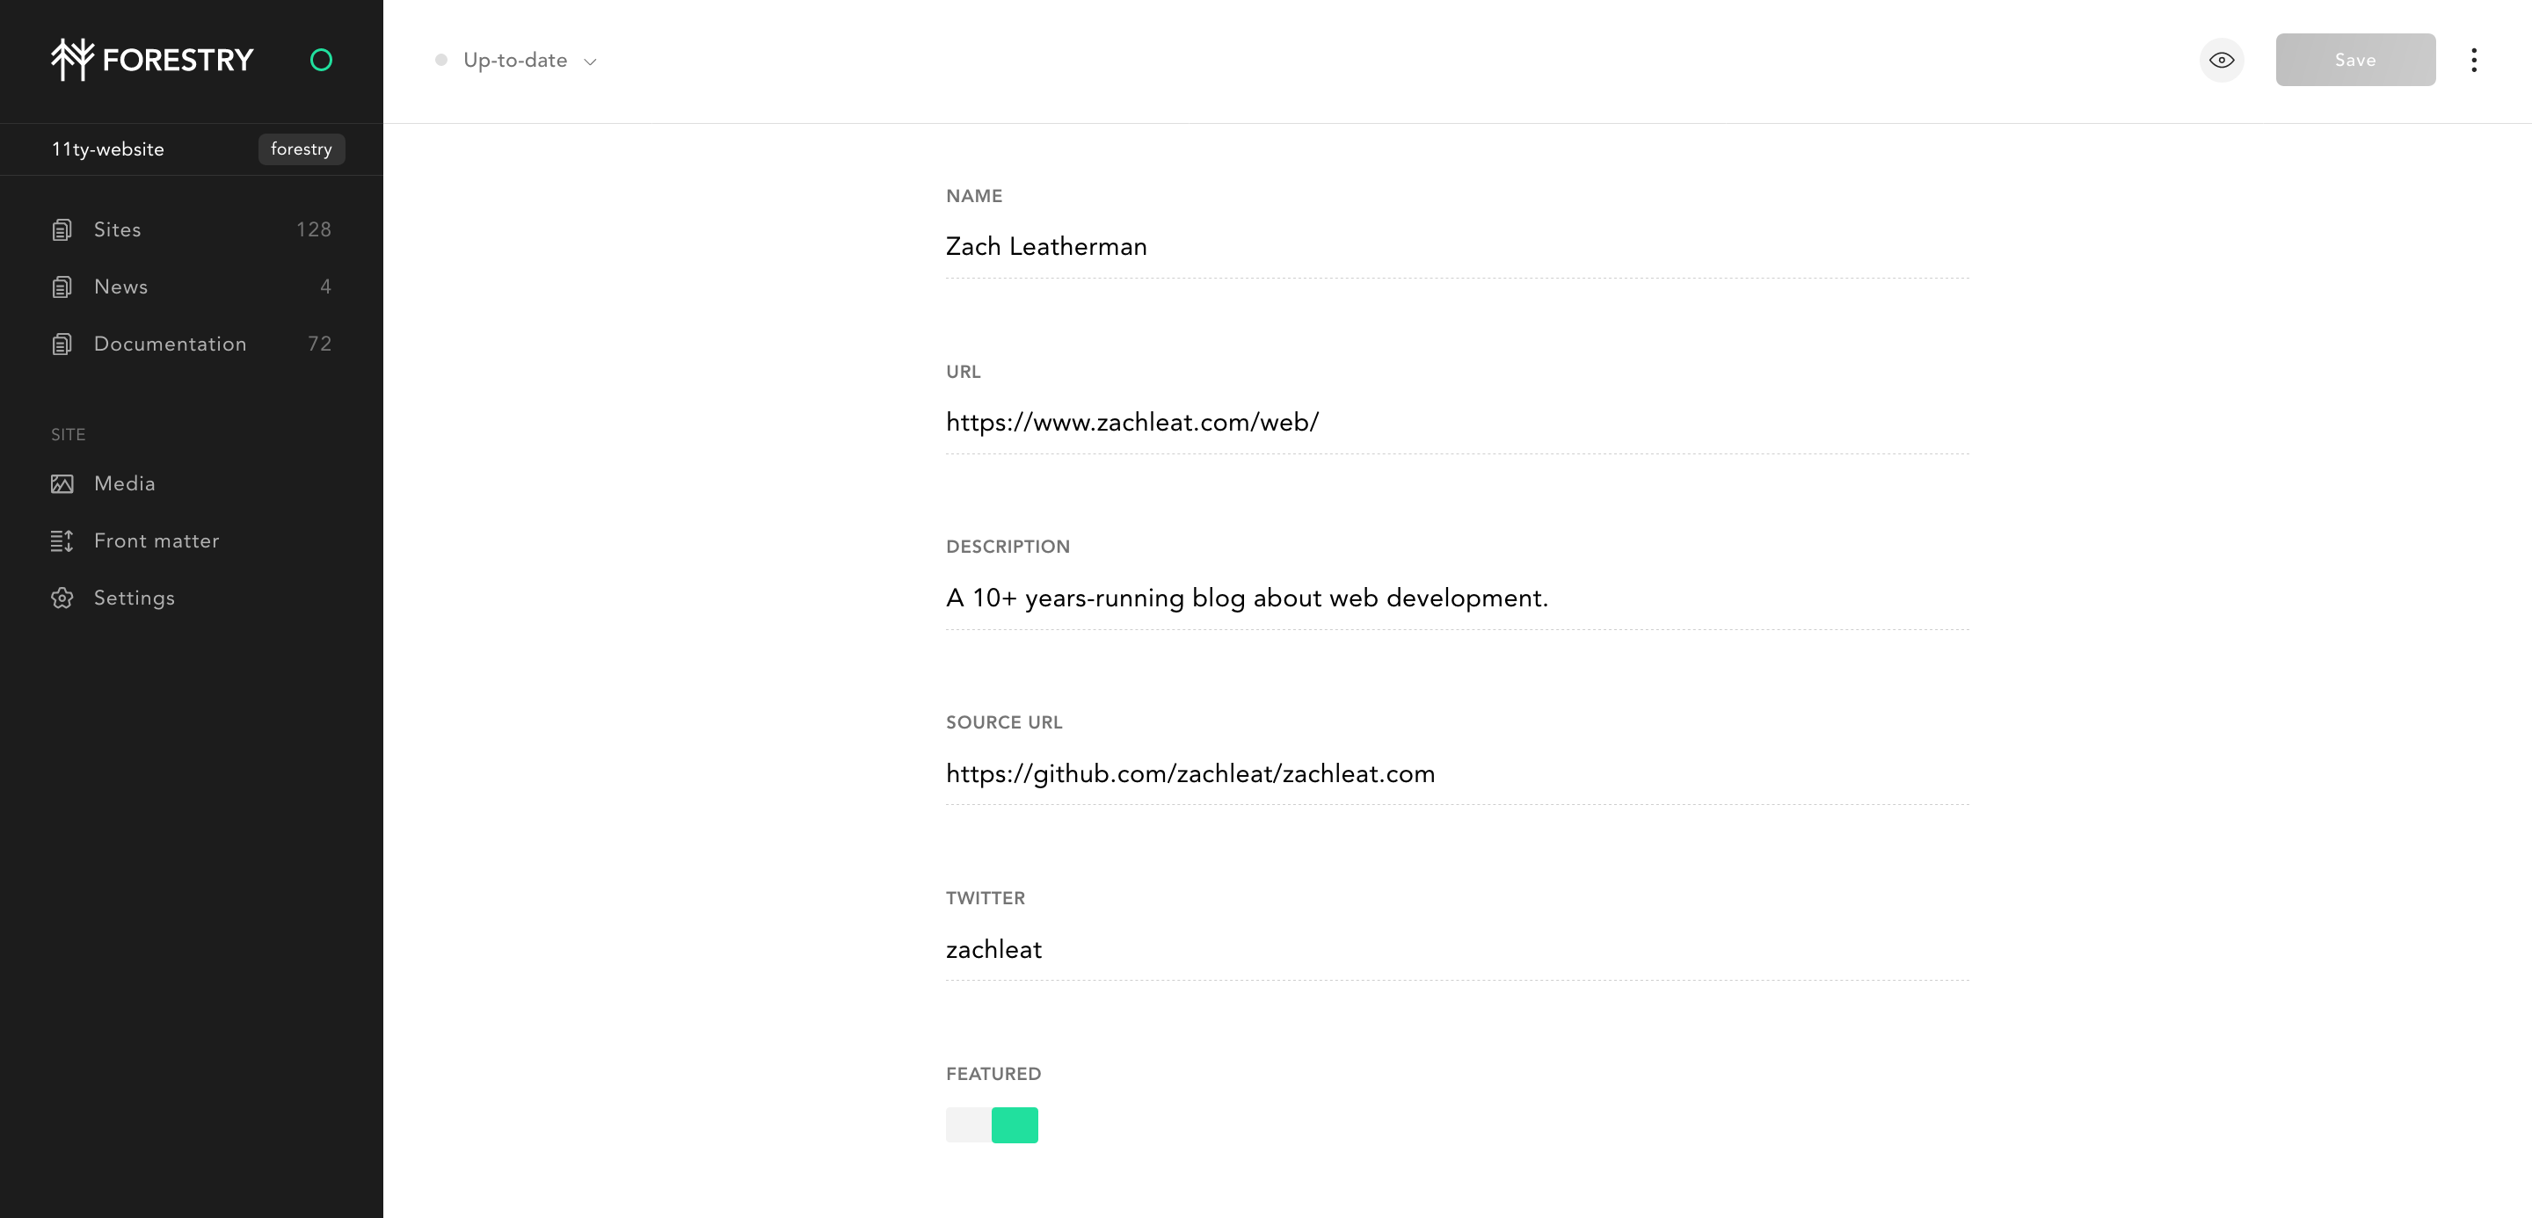Image resolution: width=2532 pixels, height=1218 pixels.
Task: Click the forestry branch badge
Action: pyautogui.click(x=301, y=149)
